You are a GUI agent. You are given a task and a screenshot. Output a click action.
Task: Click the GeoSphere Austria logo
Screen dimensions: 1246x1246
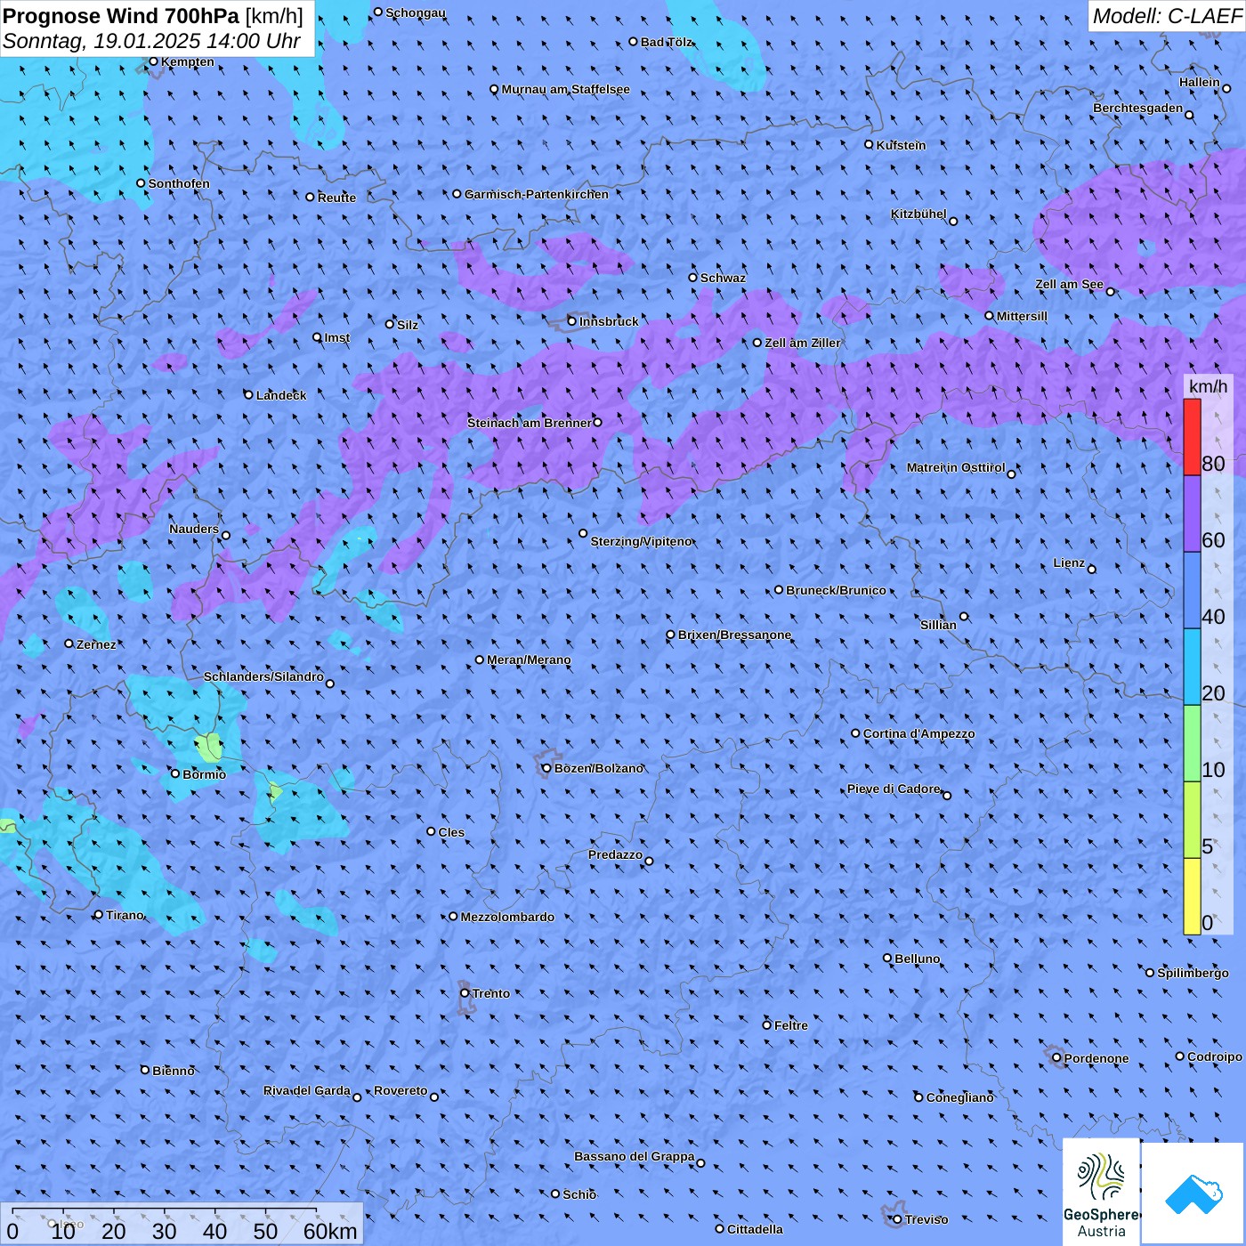(1101, 1192)
